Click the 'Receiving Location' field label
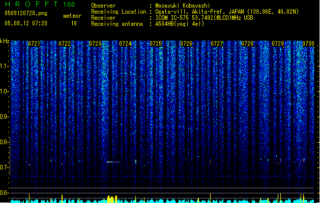This screenshot has width=320, height=203. pos(119,12)
